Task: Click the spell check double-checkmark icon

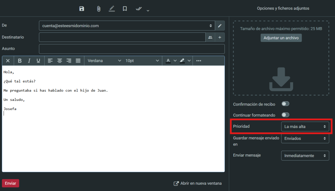Action: tap(139, 9)
